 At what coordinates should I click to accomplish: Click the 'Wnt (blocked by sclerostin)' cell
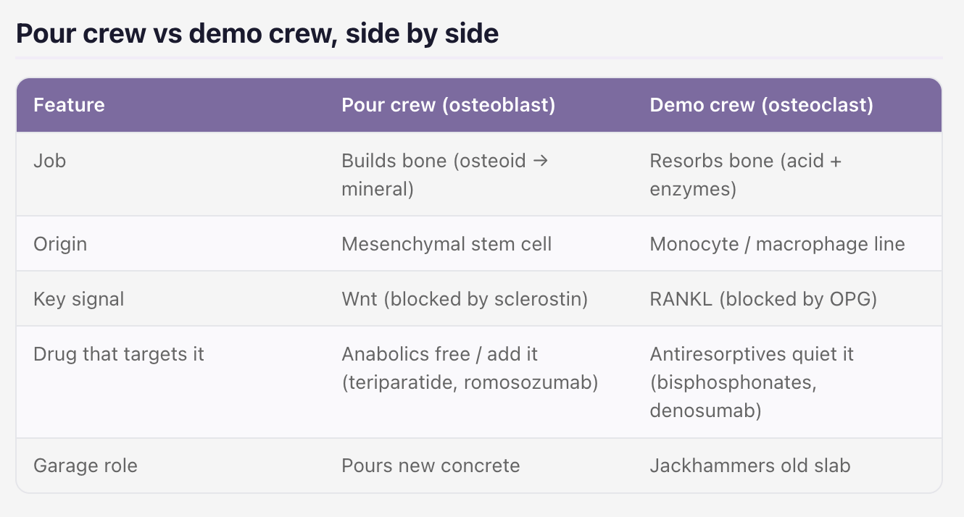[465, 299]
